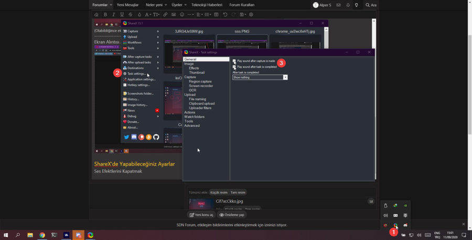Click the Twitter icon in ShareX
472x240 pixels.
coord(126,137)
